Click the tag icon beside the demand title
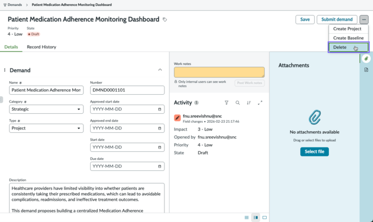The image size is (373, 222). click(164, 20)
